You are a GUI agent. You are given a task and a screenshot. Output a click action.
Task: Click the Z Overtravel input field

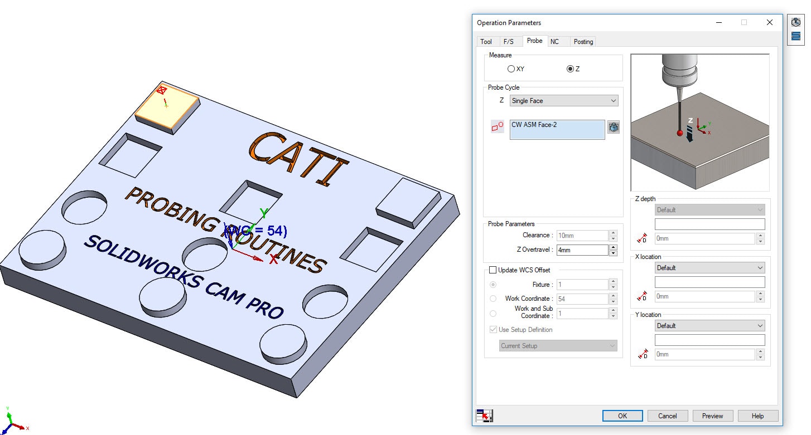click(x=582, y=250)
